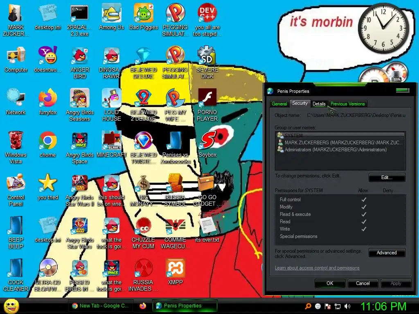This screenshot has height=314, width=419.
Task: Select Administrators in the user list
Action: click(x=340, y=150)
